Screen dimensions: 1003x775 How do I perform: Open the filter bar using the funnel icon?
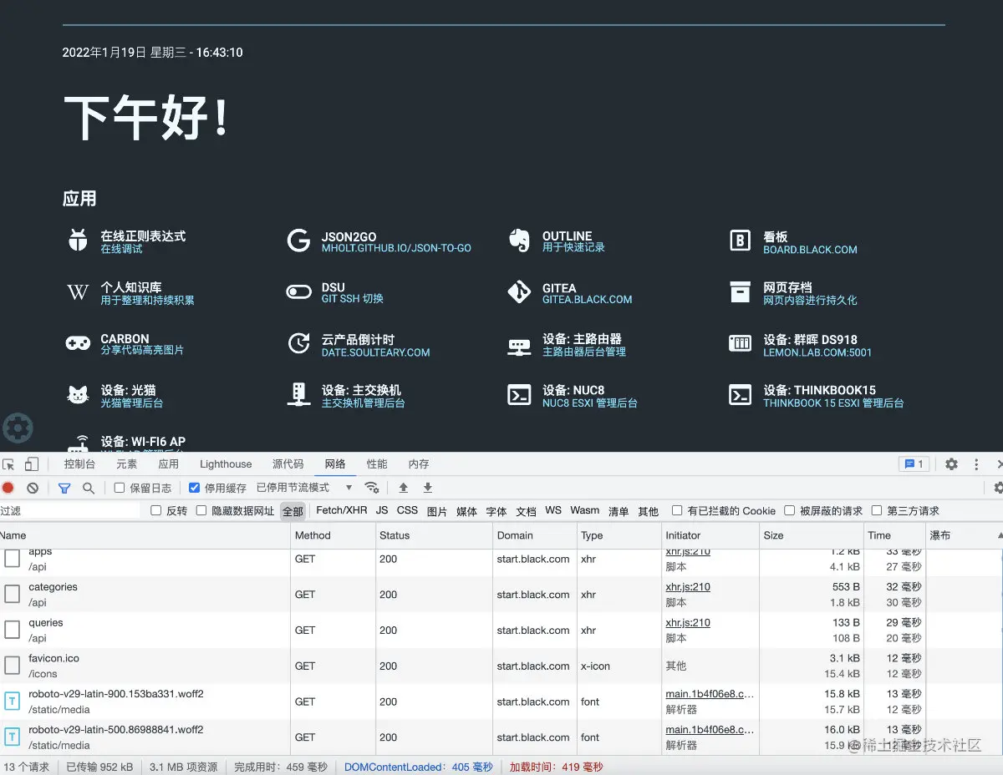click(x=64, y=487)
